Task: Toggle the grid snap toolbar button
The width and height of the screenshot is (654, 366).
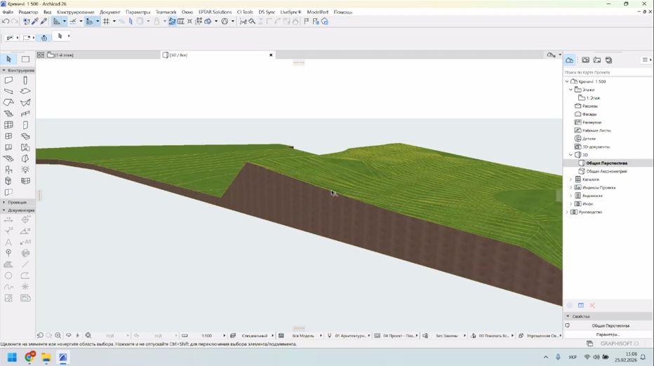Action: 105,21
